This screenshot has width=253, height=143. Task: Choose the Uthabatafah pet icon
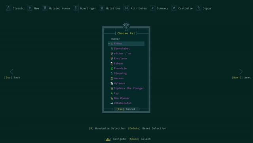pos(112,103)
